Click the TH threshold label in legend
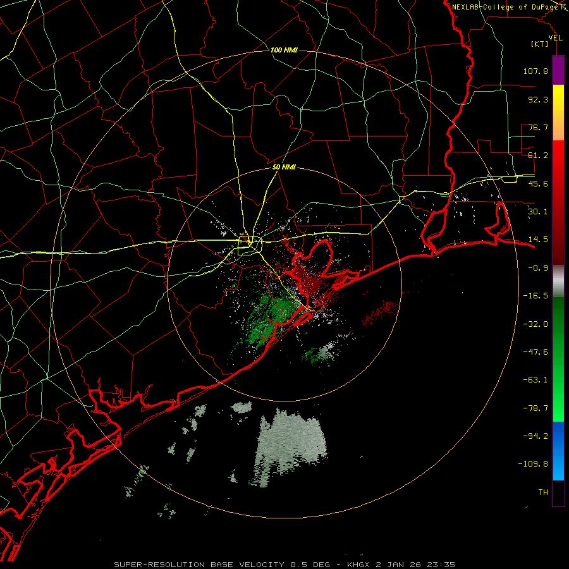Viewport: 569px width, 569px height. coord(543,493)
